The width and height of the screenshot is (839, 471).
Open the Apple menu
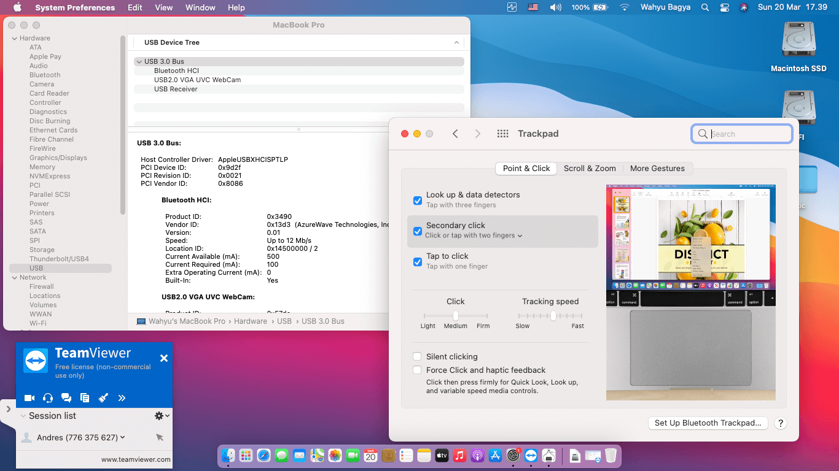click(x=17, y=7)
